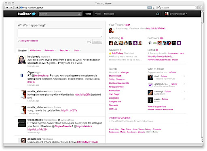
Task: Open the Google search magnifier dropdown
Action: pos(160,8)
